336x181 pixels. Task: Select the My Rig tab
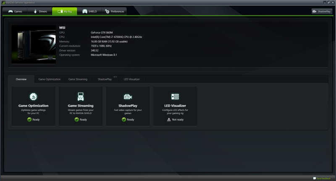tap(65, 11)
